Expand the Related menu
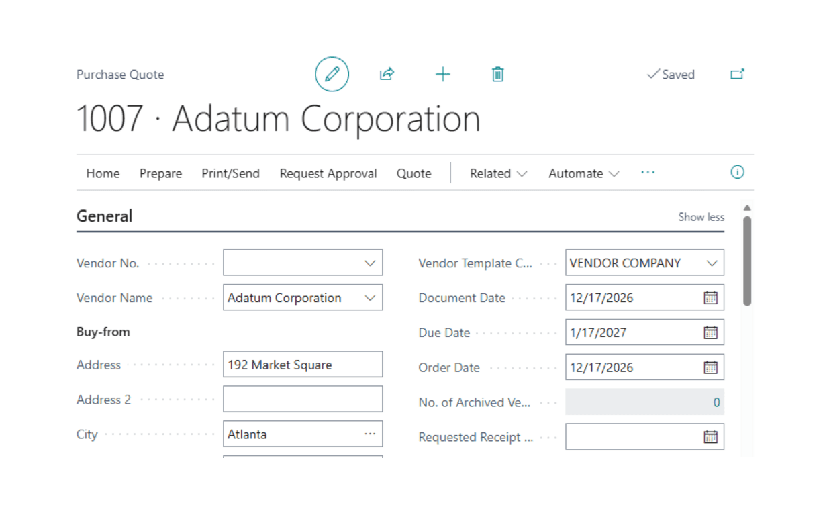Viewport: 827px width, 513px height. pos(498,173)
